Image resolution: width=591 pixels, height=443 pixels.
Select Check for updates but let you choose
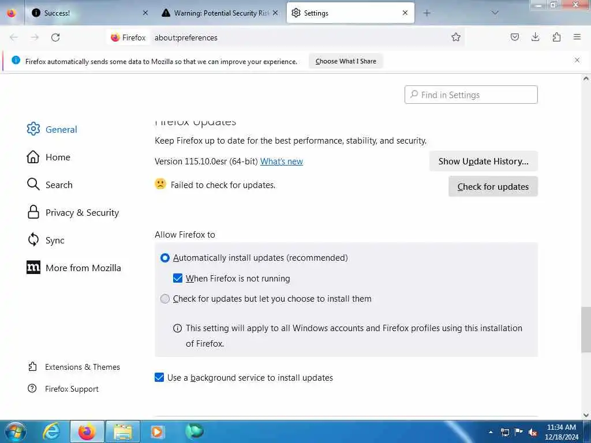coord(164,299)
